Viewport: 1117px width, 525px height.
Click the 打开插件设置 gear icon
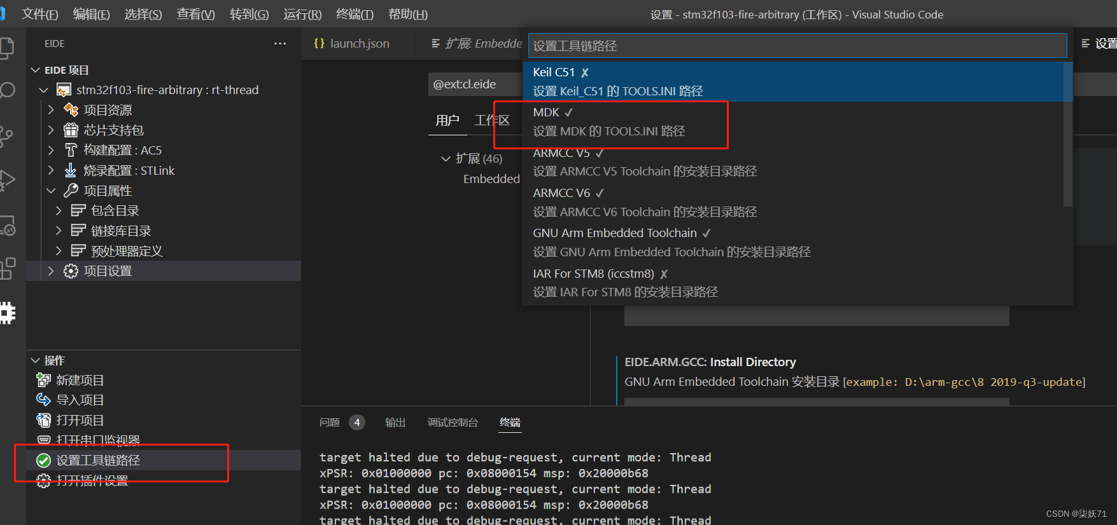tap(43, 481)
